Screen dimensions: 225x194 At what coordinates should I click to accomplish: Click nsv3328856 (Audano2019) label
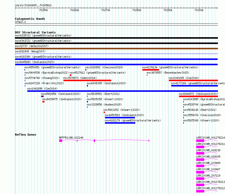104,104
